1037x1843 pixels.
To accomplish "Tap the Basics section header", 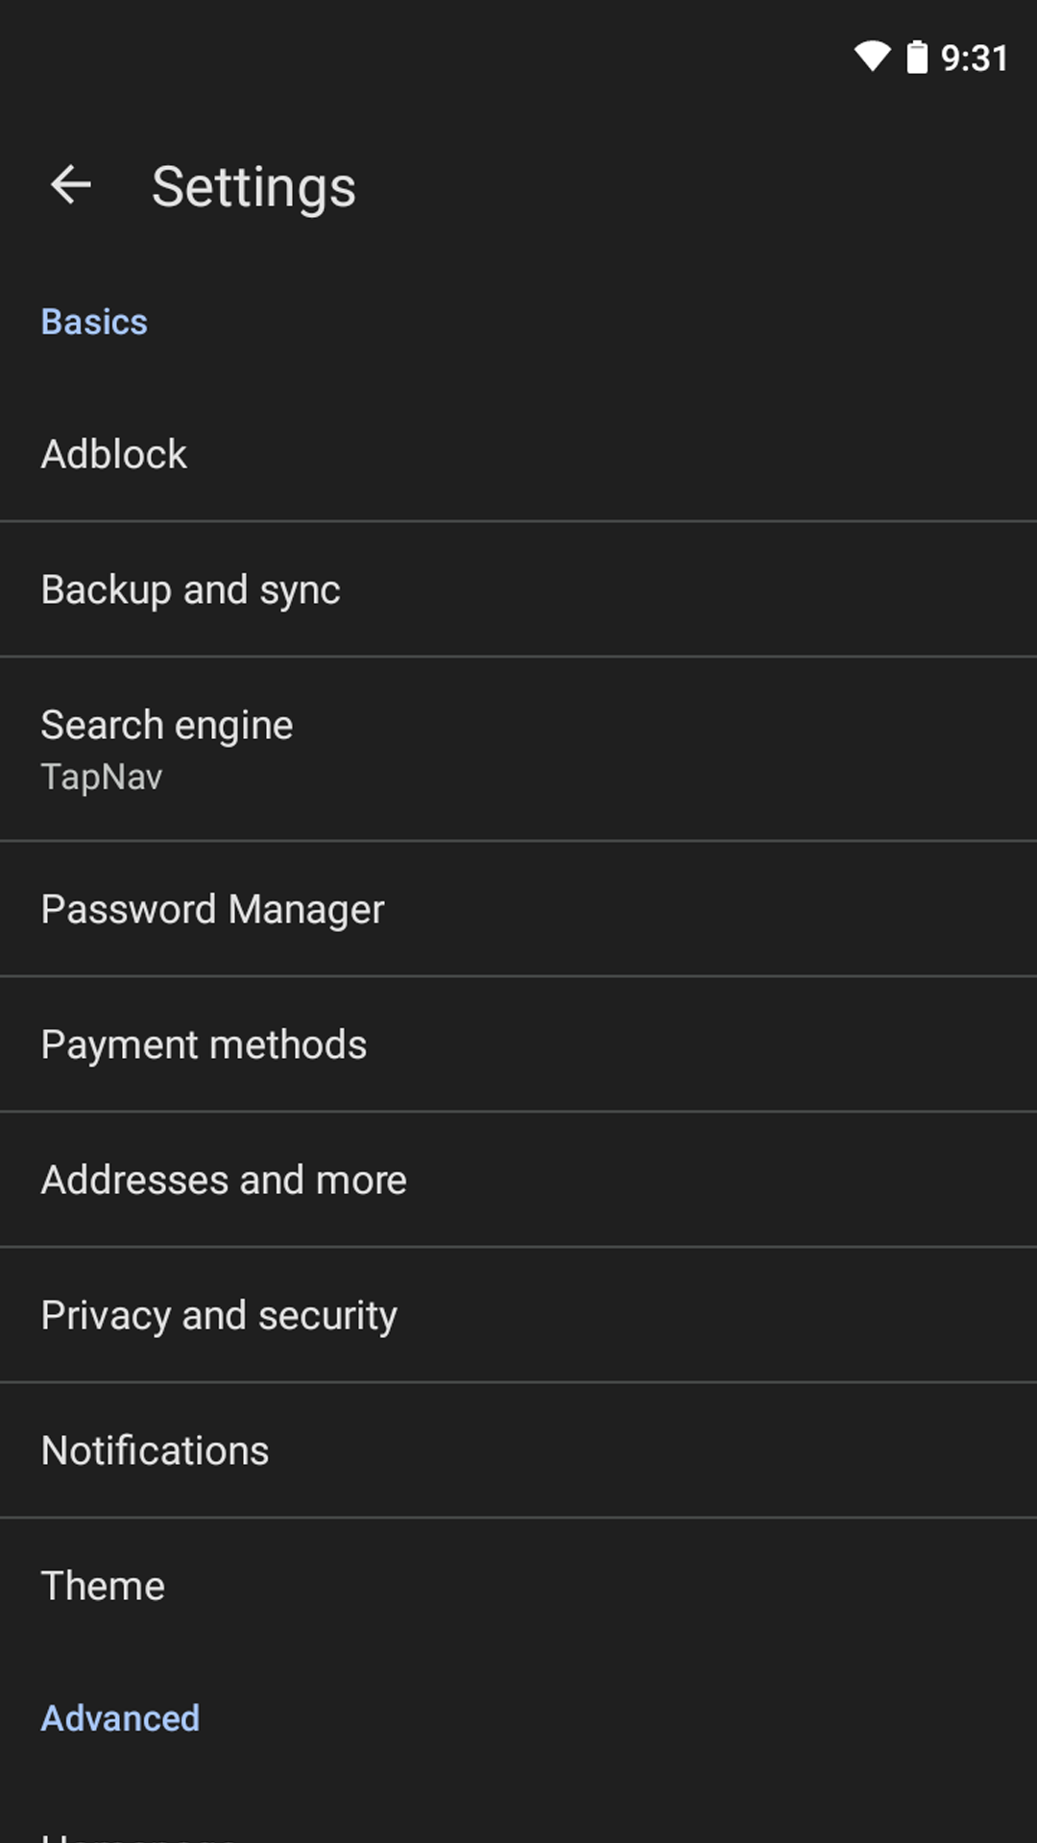I will click(94, 322).
